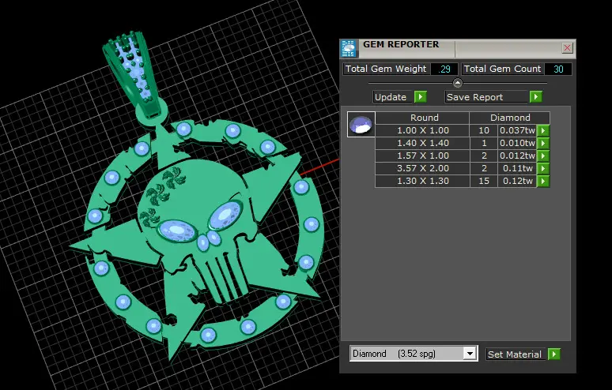Click the Total Gem Weight label
The width and height of the screenshot is (612, 390).
pyautogui.click(x=386, y=69)
